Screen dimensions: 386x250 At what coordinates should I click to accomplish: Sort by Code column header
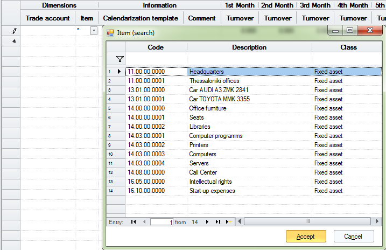coord(156,47)
